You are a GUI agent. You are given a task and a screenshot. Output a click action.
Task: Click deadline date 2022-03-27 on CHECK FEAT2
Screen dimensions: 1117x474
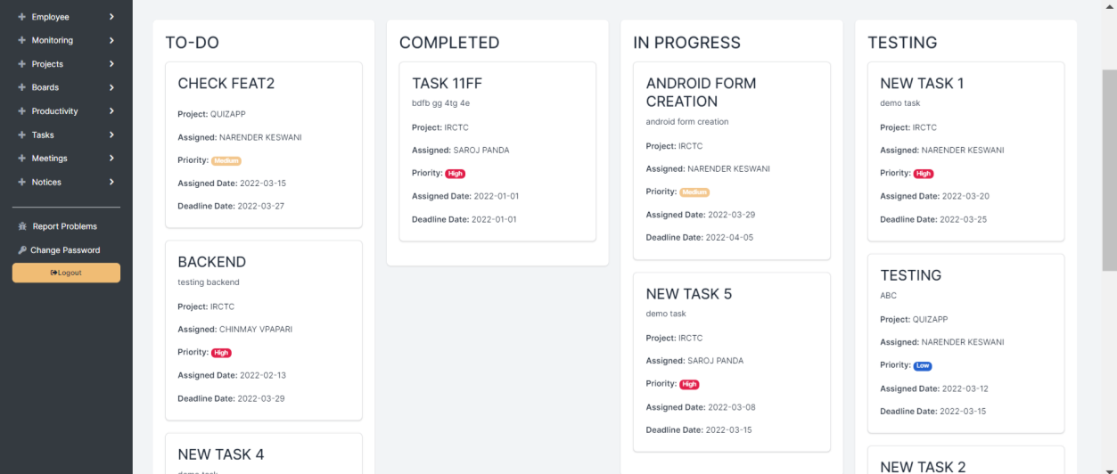(x=261, y=206)
